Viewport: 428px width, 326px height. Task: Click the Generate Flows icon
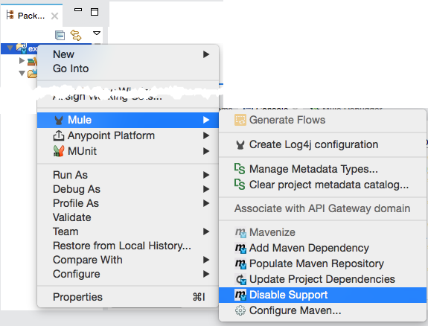click(240, 120)
